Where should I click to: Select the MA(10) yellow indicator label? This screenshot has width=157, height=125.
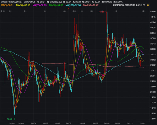23,5
